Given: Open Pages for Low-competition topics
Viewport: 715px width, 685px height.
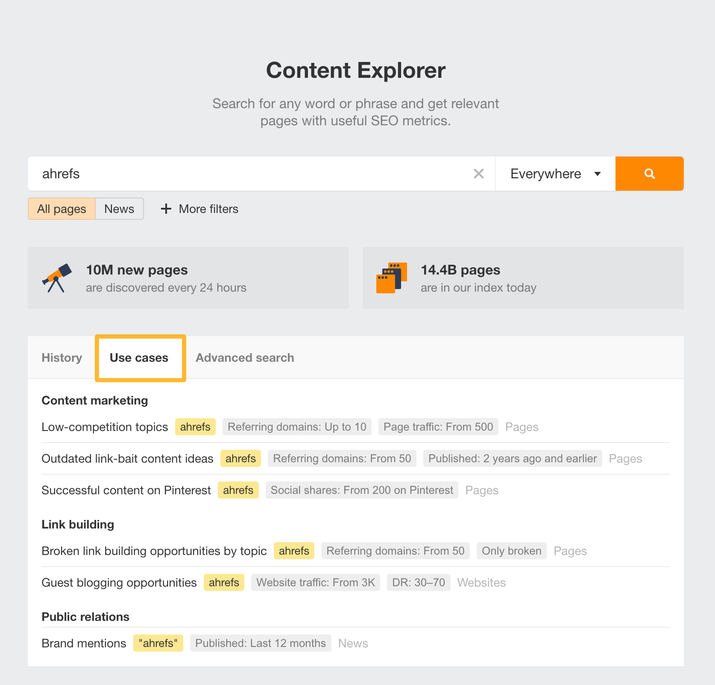Looking at the screenshot, I should pyautogui.click(x=522, y=426).
